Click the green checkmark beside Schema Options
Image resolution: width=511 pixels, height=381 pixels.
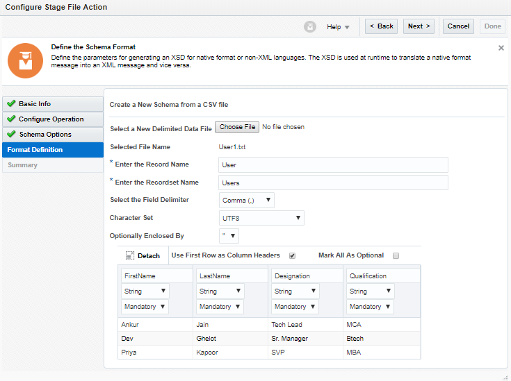tap(11, 135)
